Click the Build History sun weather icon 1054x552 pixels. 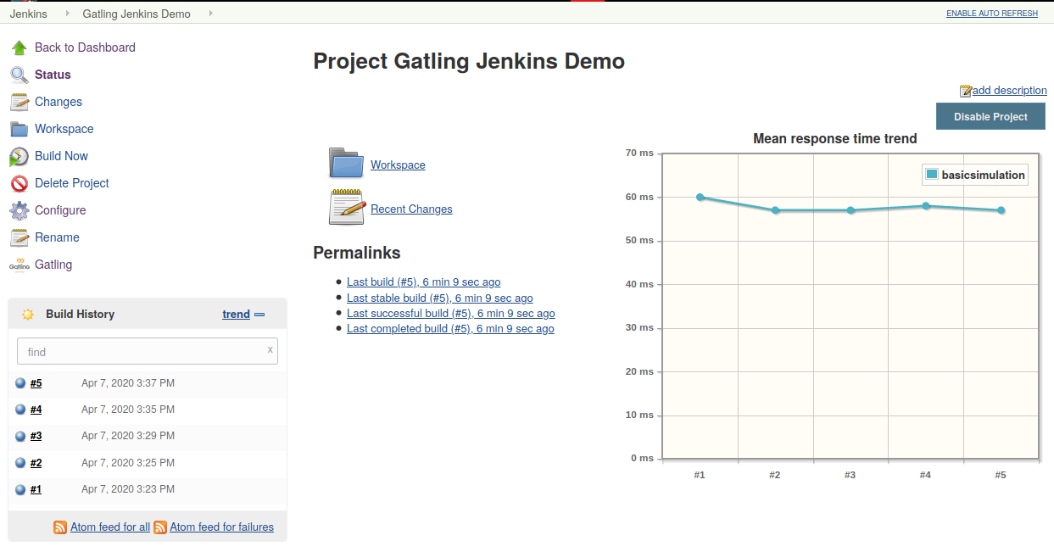[x=28, y=315]
